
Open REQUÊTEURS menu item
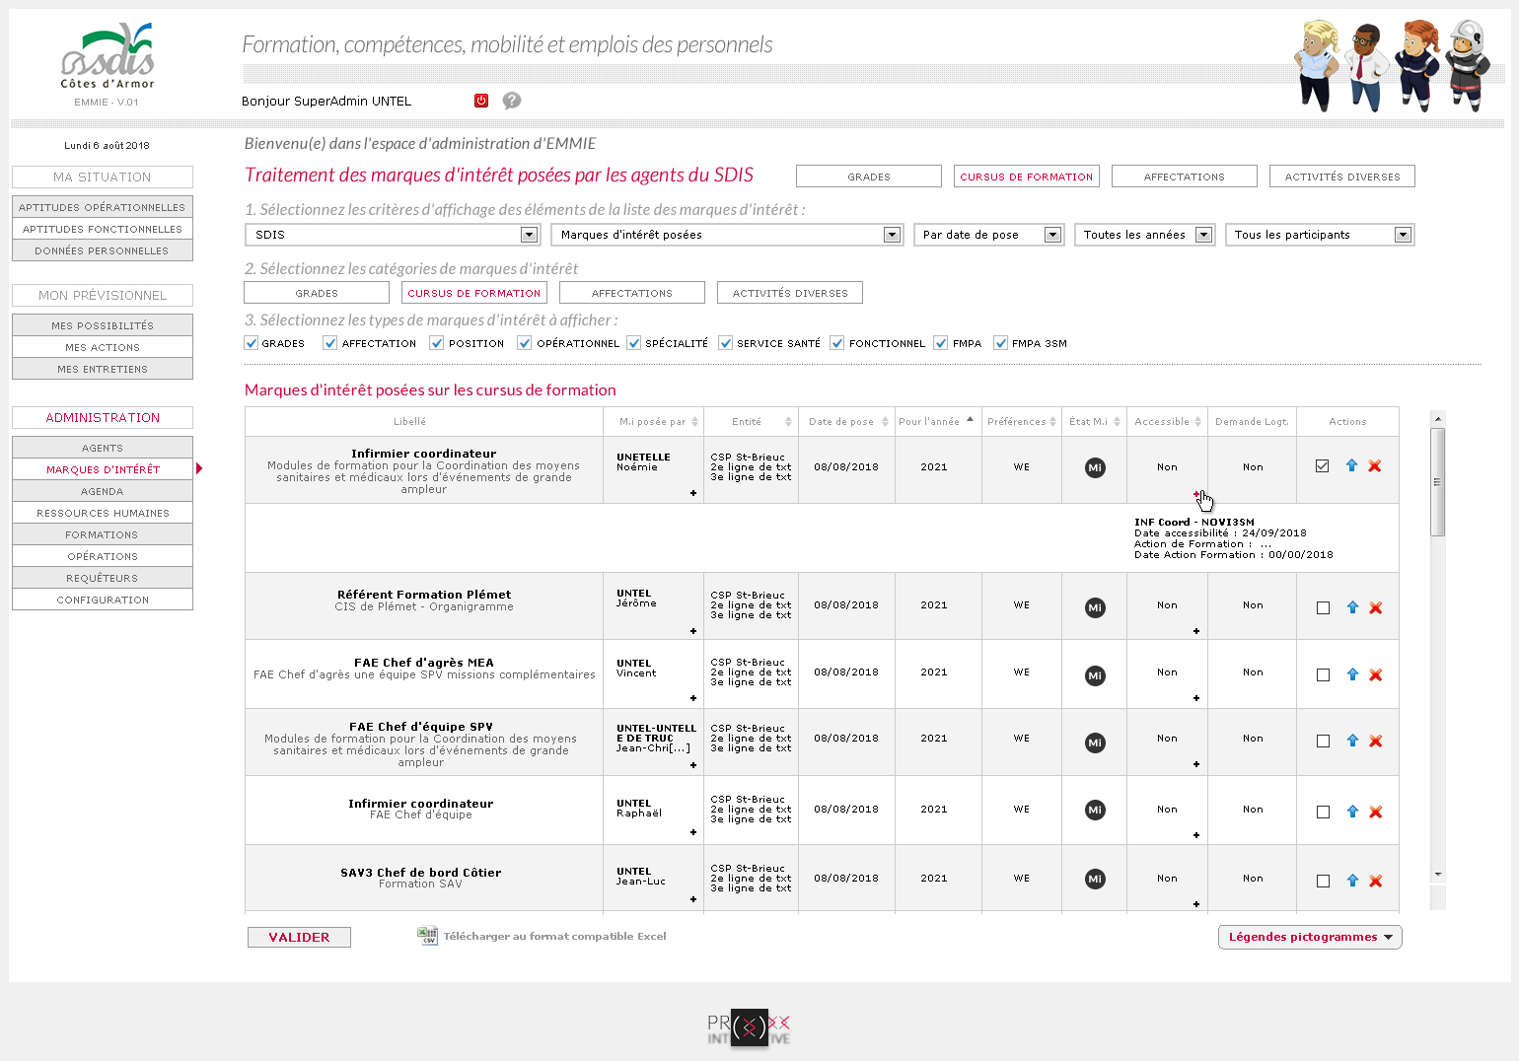[103, 578]
